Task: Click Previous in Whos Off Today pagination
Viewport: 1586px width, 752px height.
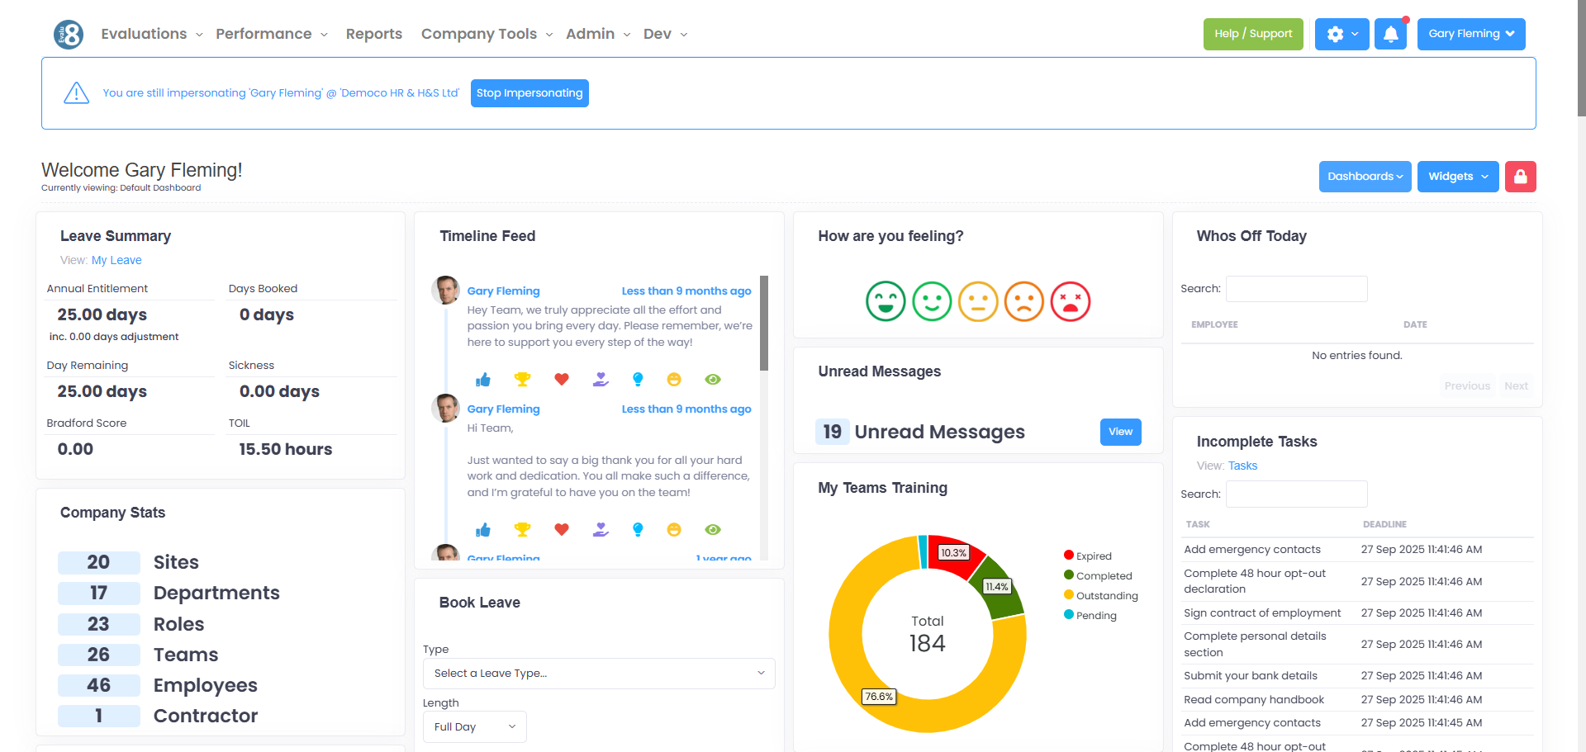Action: point(1467,386)
